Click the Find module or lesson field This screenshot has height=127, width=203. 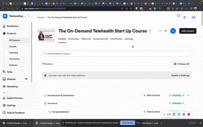(117, 54)
